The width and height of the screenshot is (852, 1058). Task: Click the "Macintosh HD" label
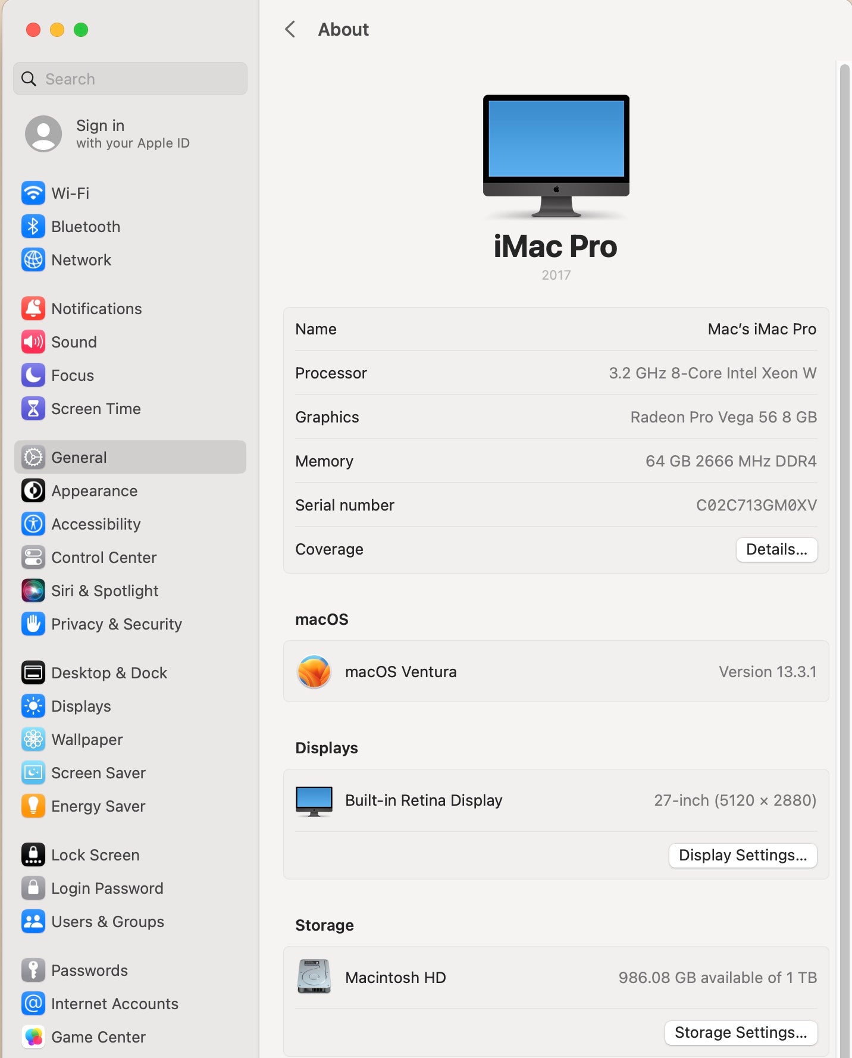(x=396, y=978)
